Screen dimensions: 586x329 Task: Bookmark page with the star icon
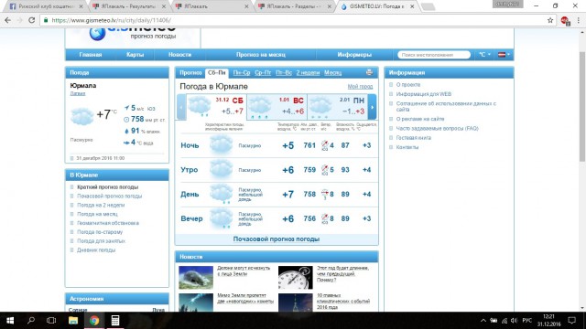click(x=550, y=20)
